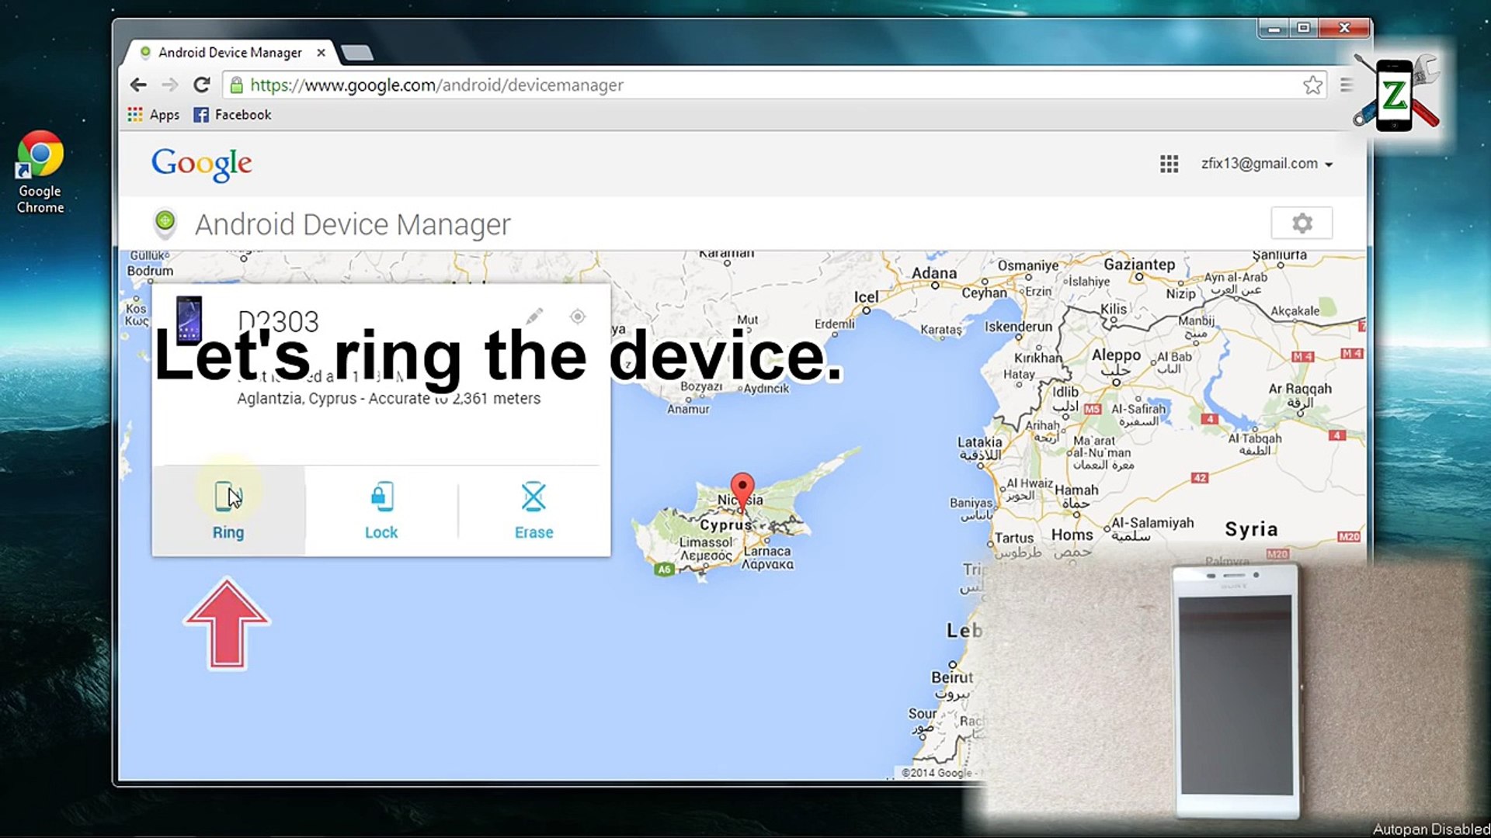Open the Google apps grid icon
The width and height of the screenshot is (1491, 838).
[x=1169, y=164]
